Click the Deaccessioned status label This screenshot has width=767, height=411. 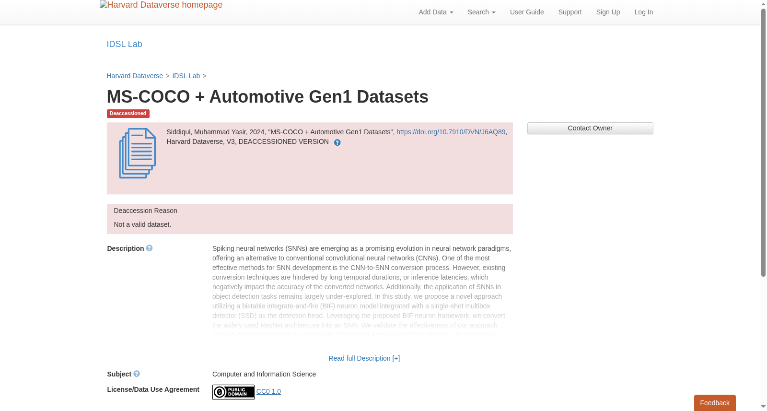pyautogui.click(x=128, y=114)
